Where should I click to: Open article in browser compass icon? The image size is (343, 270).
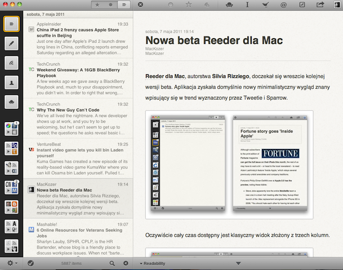(302, 4)
